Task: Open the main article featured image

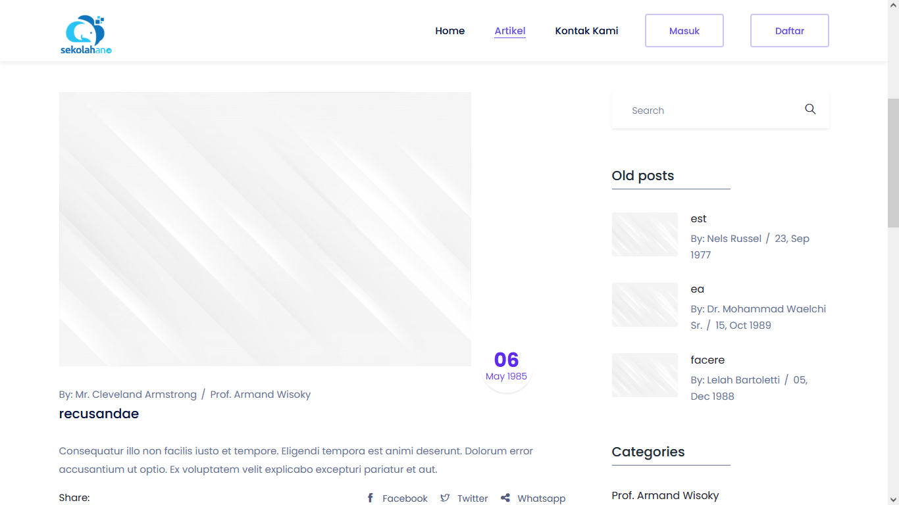Action: tap(265, 229)
